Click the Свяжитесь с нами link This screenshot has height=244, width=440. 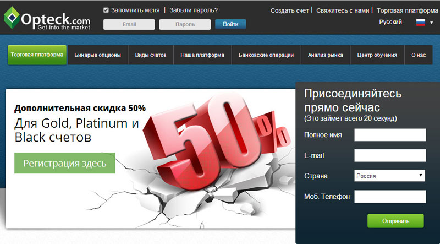(x=343, y=10)
